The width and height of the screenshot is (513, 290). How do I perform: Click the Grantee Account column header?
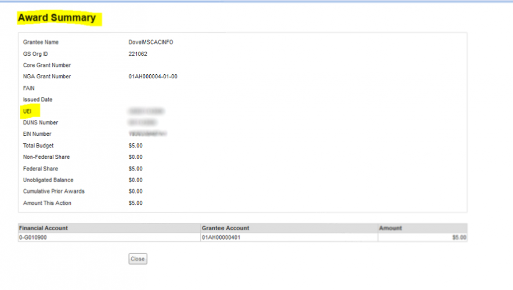225,229
